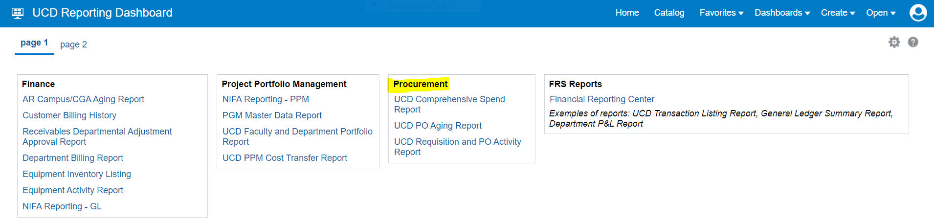The image size is (934, 223).
Task: Open the Create dropdown
Action: click(838, 13)
